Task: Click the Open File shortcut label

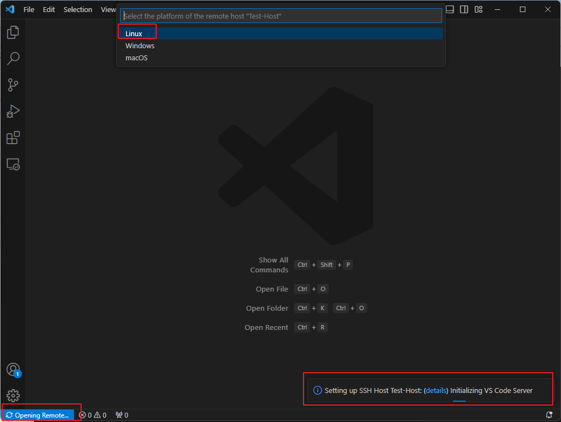Action: [x=272, y=289]
